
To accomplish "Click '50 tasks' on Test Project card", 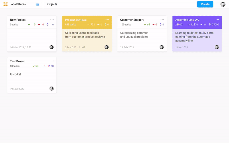I will 15,66.
